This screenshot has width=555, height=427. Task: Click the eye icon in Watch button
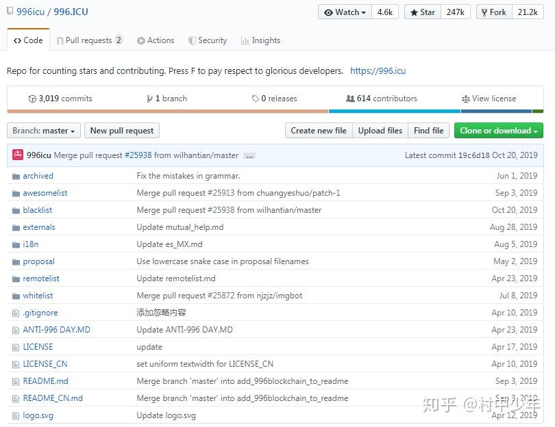pos(328,12)
